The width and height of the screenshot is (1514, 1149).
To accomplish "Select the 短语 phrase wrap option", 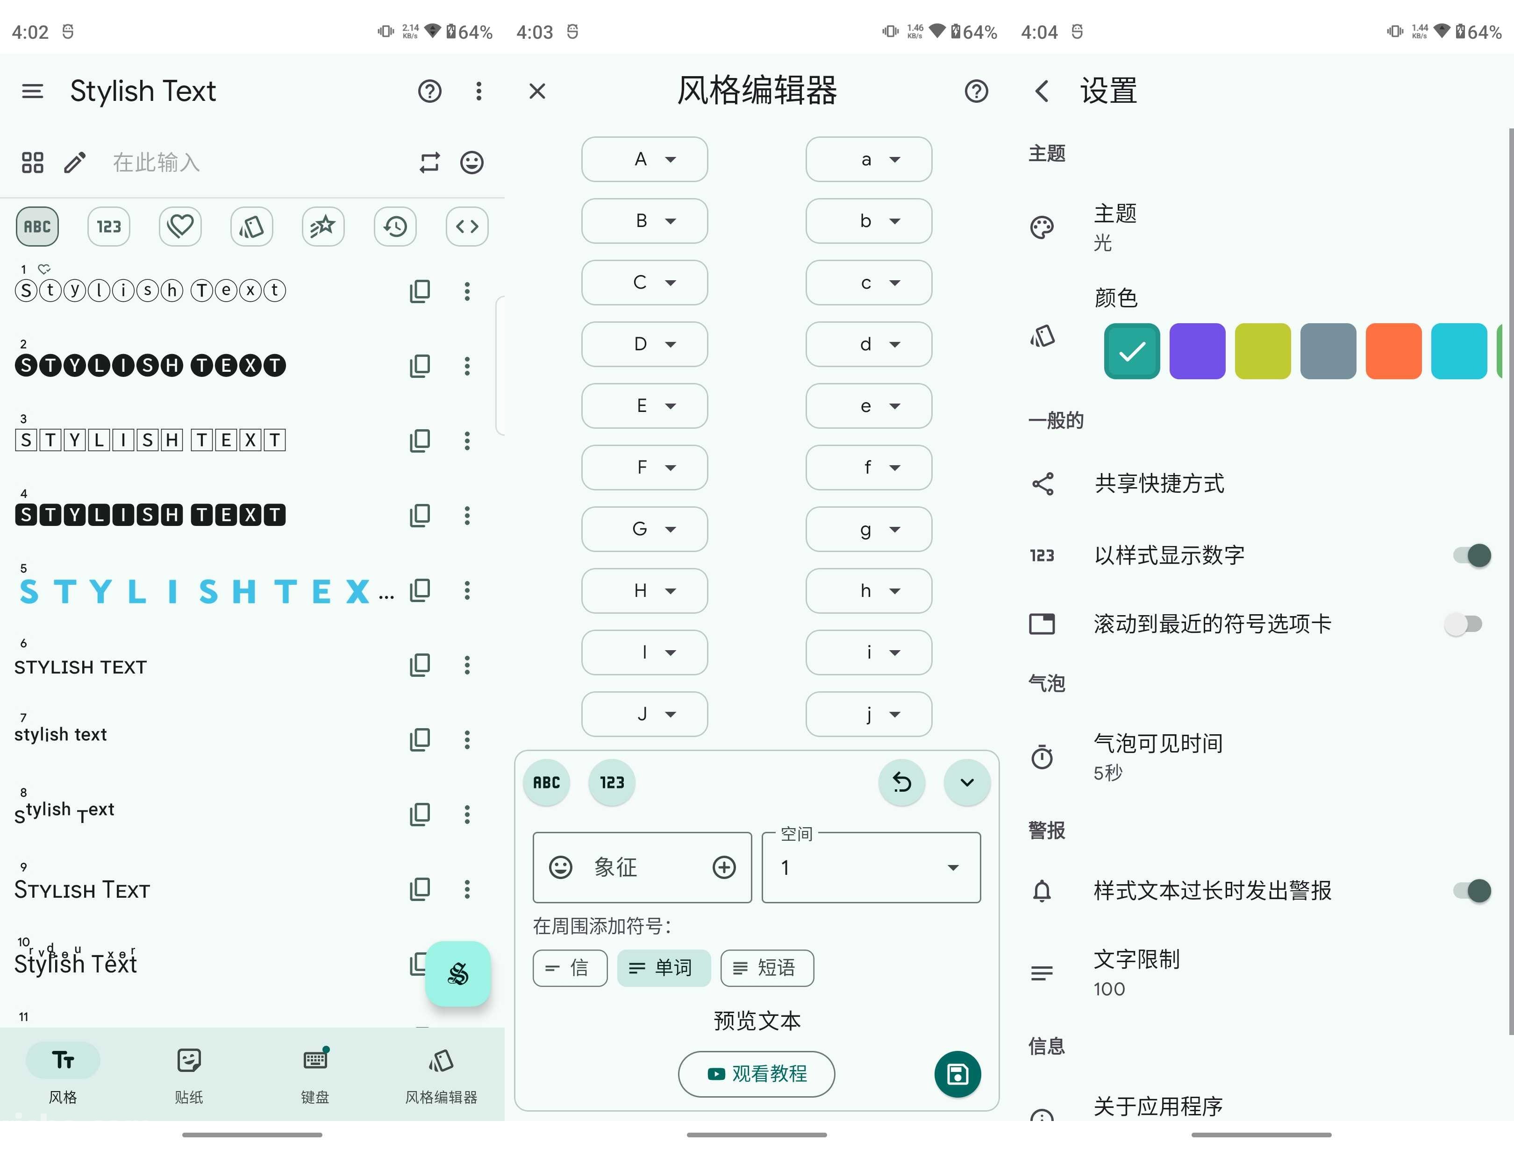I will (x=767, y=968).
